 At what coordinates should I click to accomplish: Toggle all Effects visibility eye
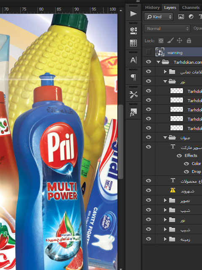(179, 156)
